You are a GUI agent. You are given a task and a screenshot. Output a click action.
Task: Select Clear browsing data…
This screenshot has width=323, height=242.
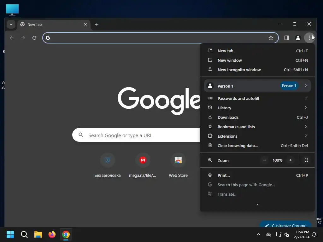[257, 146]
